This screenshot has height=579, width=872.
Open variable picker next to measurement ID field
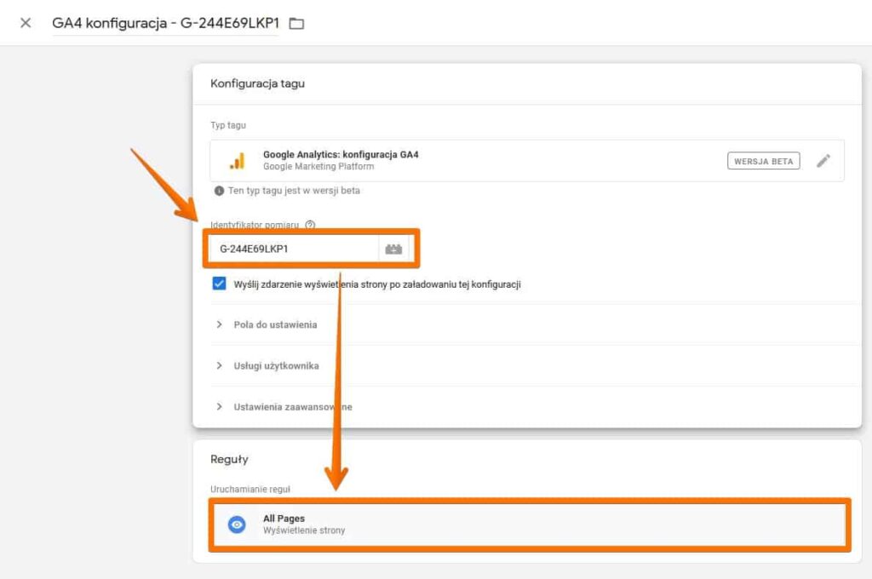click(394, 247)
